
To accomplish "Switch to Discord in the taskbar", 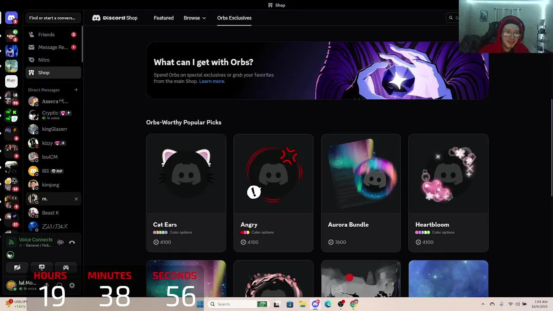I will click(315, 304).
